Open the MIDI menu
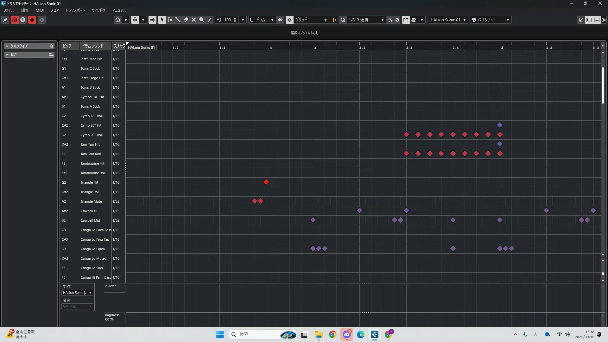The image size is (608, 342). tap(40, 10)
